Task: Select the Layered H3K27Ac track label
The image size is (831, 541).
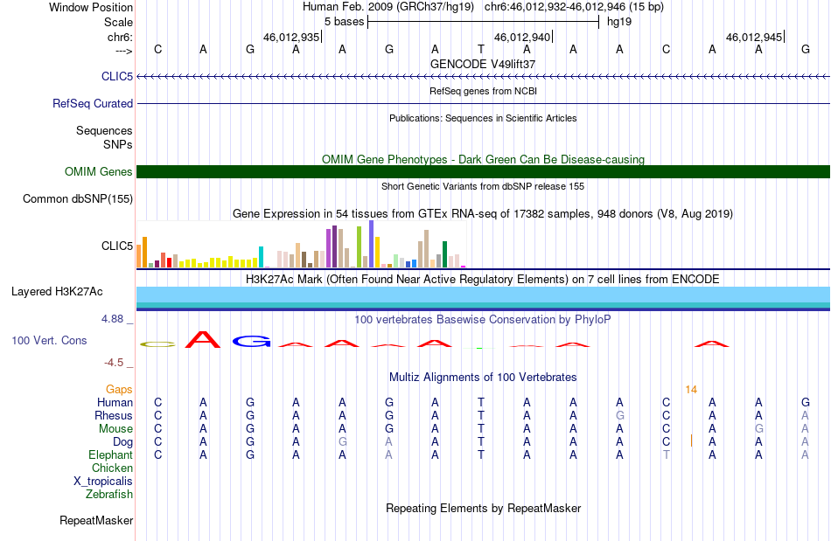Action: (57, 291)
